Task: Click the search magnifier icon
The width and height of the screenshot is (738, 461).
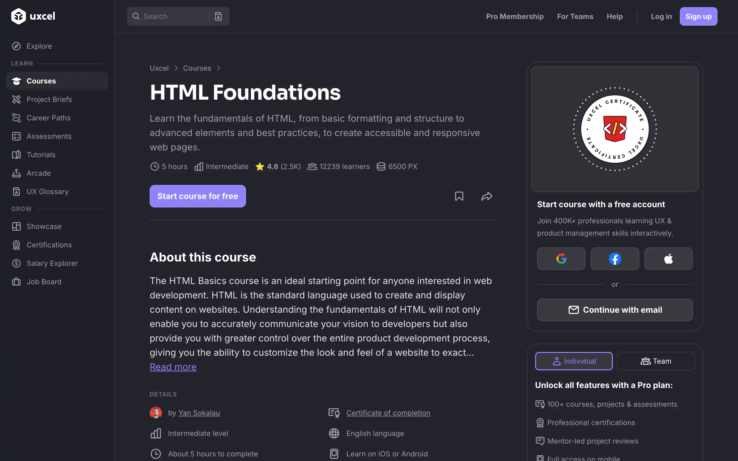Action: pos(136,16)
